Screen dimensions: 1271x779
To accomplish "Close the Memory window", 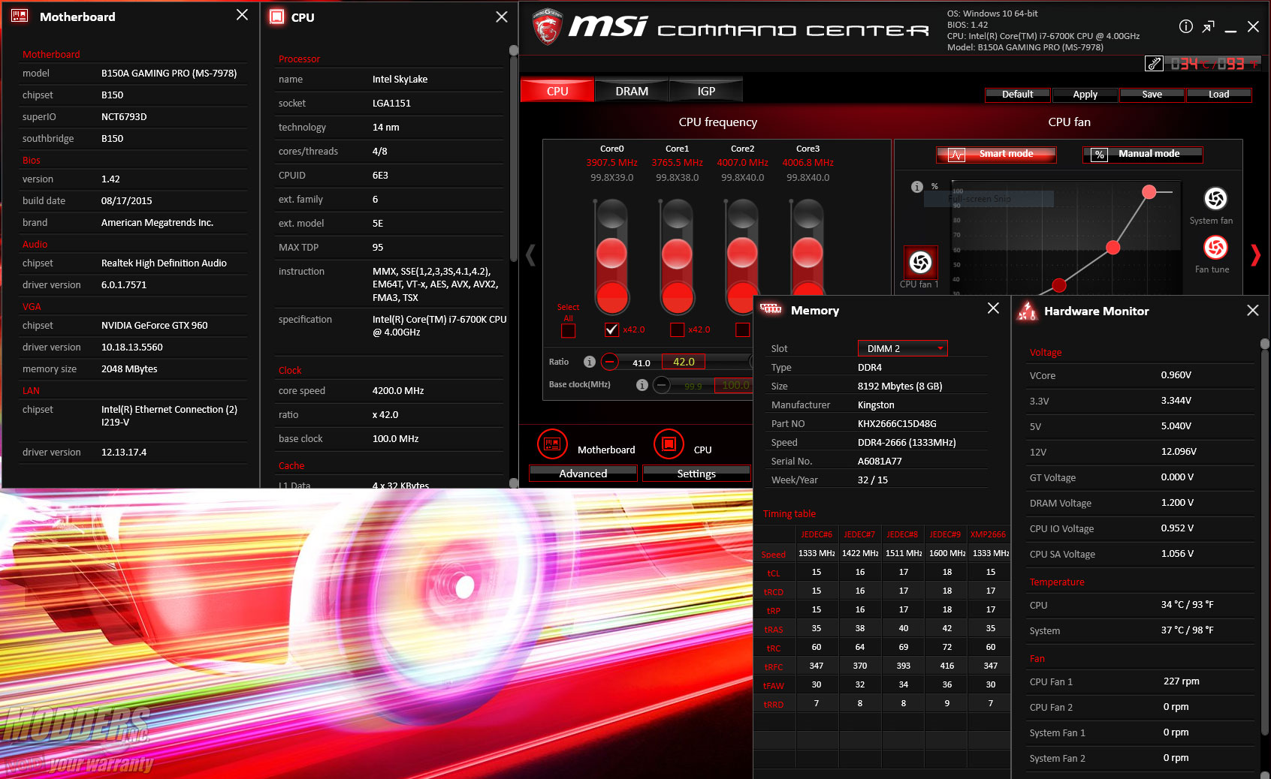I will click(x=993, y=308).
